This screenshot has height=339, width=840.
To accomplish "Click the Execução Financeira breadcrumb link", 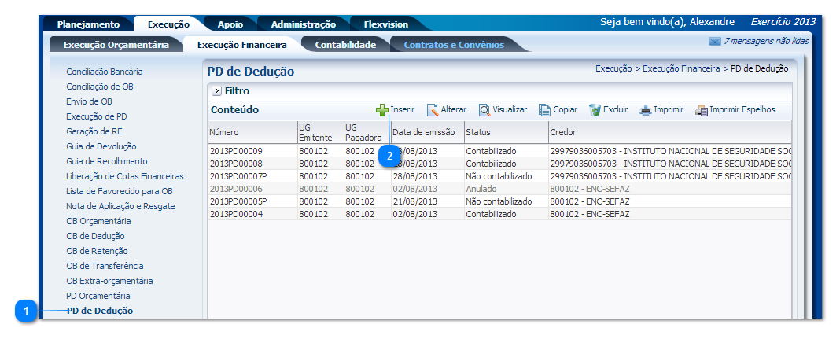I will (x=681, y=69).
